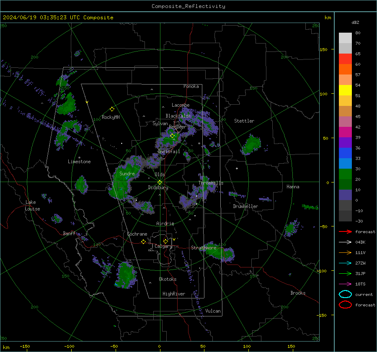Click the Brooks town label
The image size is (377, 352).
point(298,293)
